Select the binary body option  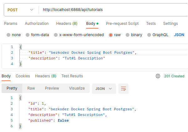[128, 35]
